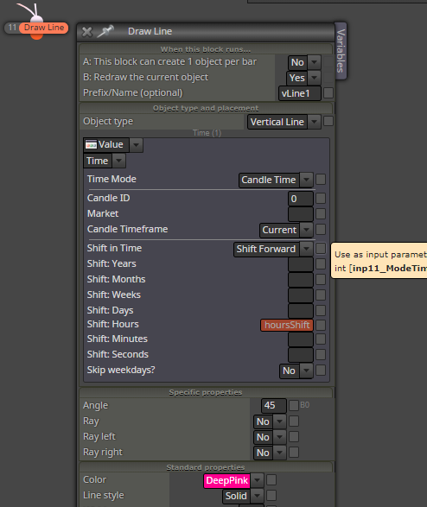Tick the Skip weekdays checkbox
Screen dimensions: 427x507
point(321,371)
